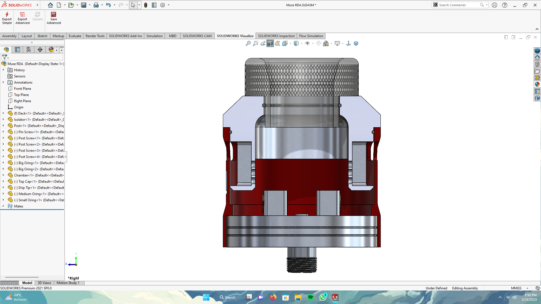Select Zoom to Area tool
Screen dimensions: 541x304
(255, 43)
